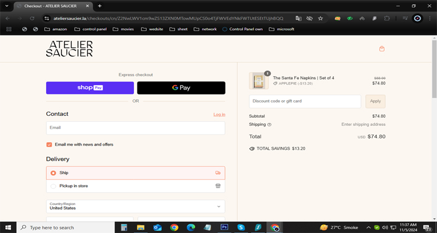Bookmark this page with the star icon
Image resolution: width=437 pixels, height=233 pixels.
[x=320, y=19]
